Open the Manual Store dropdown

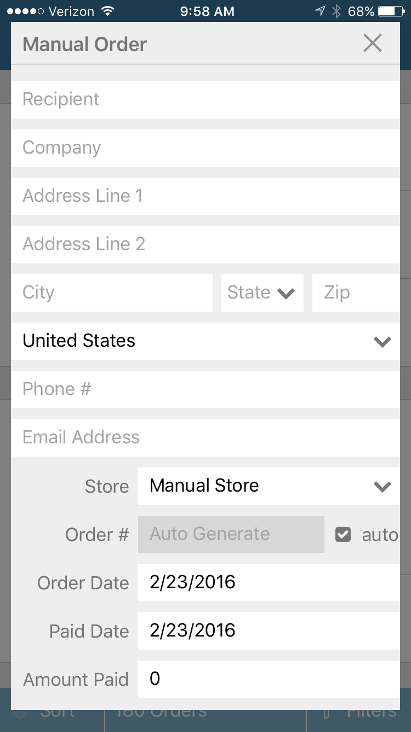coord(269,486)
